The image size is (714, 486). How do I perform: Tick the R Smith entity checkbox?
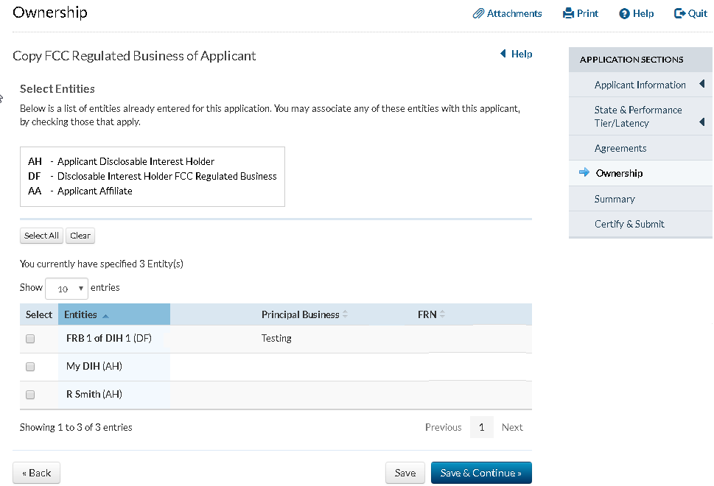pos(30,395)
